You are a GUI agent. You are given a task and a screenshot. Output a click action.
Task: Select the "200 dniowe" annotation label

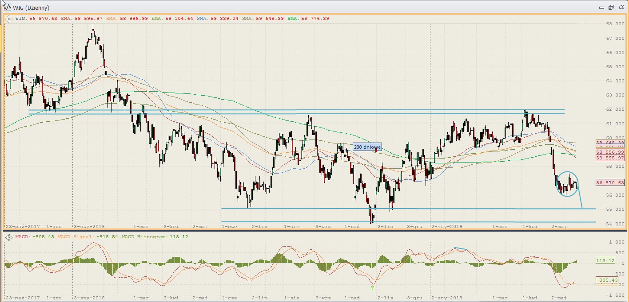[x=367, y=147]
